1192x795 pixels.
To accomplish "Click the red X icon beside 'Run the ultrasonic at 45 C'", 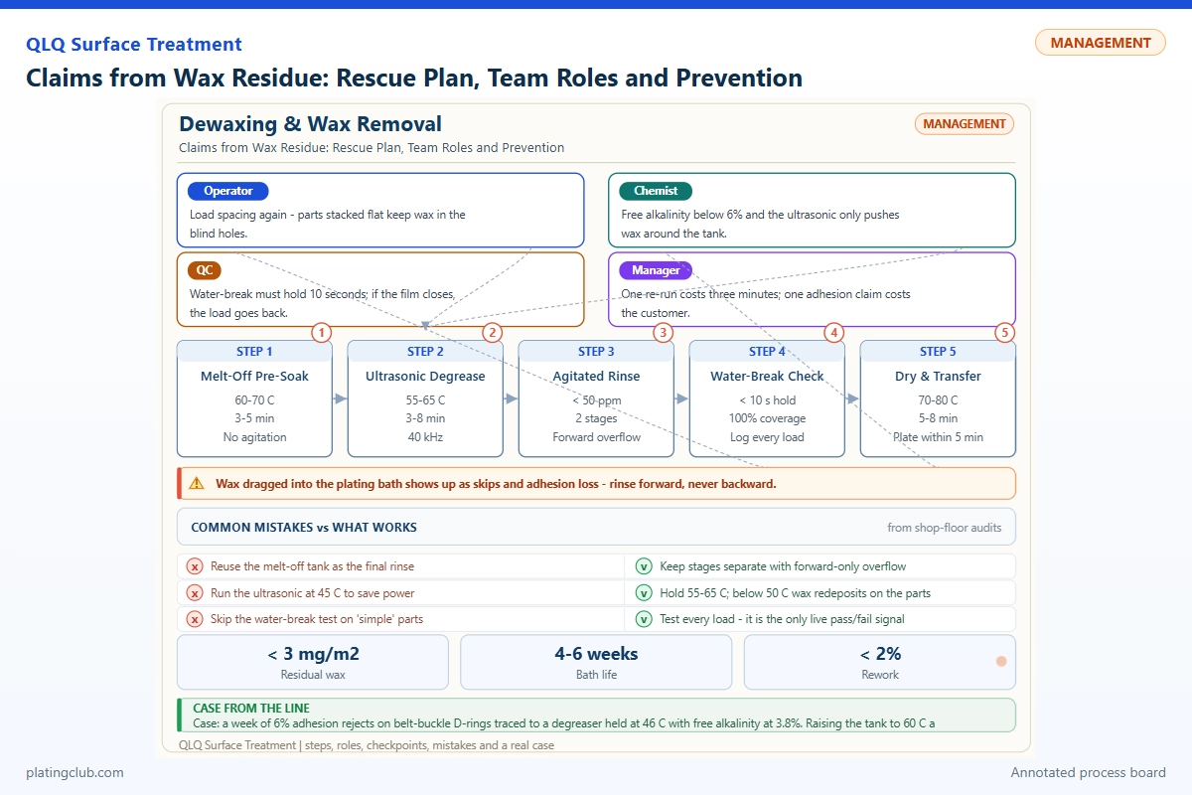I will [195, 593].
